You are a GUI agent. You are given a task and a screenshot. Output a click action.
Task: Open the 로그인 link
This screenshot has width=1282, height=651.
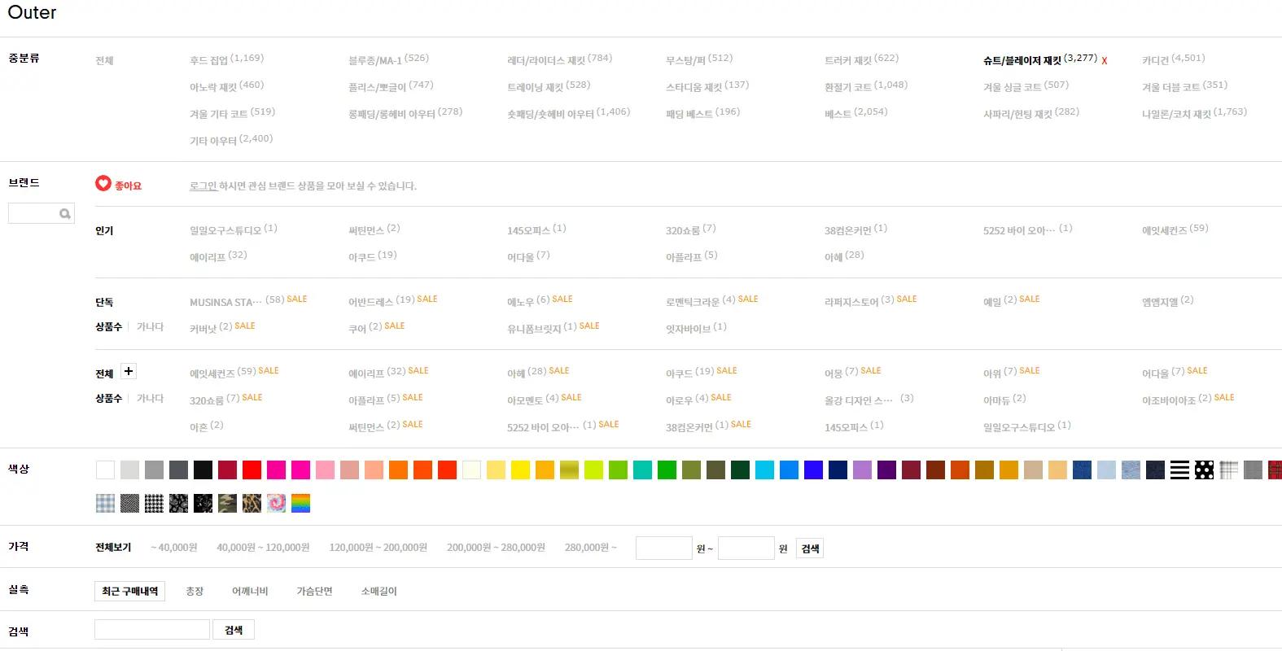203,186
